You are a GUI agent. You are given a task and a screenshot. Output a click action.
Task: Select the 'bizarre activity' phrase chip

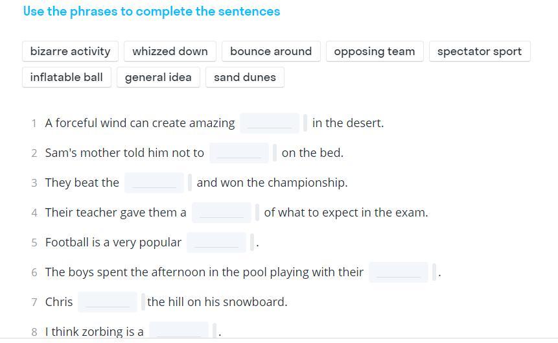(x=70, y=51)
